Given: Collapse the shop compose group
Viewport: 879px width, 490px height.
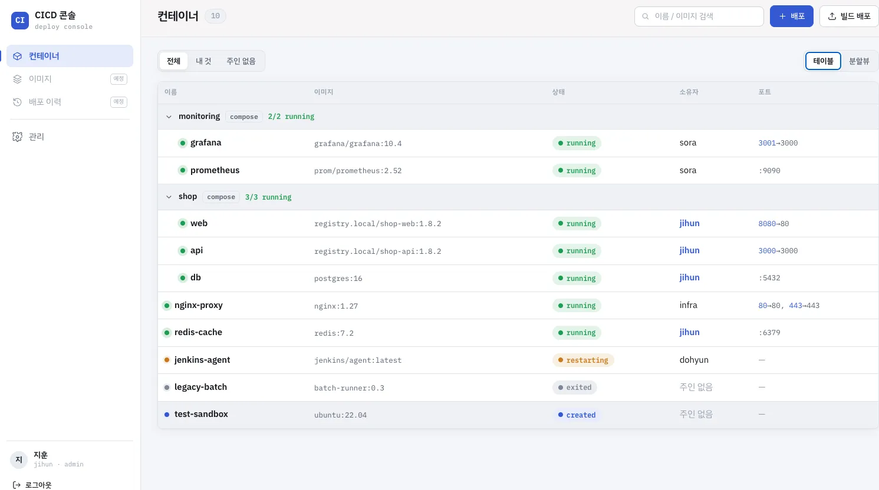Looking at the screenshot, I should (169, 197).
